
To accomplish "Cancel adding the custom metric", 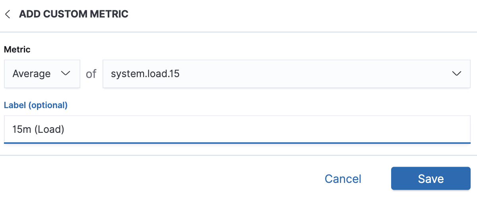I will [343, 179].
